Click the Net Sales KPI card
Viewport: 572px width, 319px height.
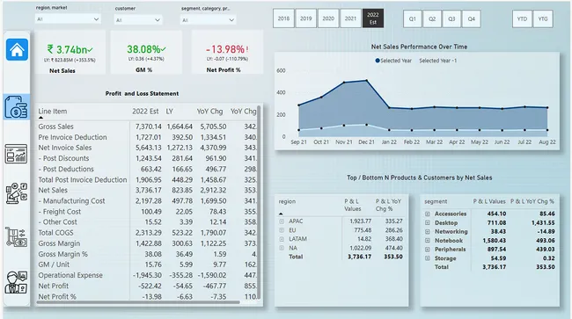(x=70, y=53)
